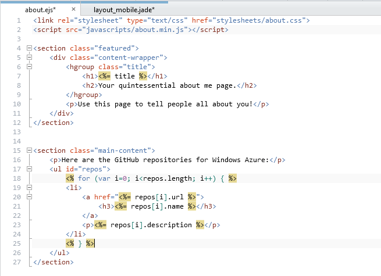The width and height of the screenshot is (381, 276).
Task: Click the closing </section> tag on line 12
Action: (x=54, y=123)
